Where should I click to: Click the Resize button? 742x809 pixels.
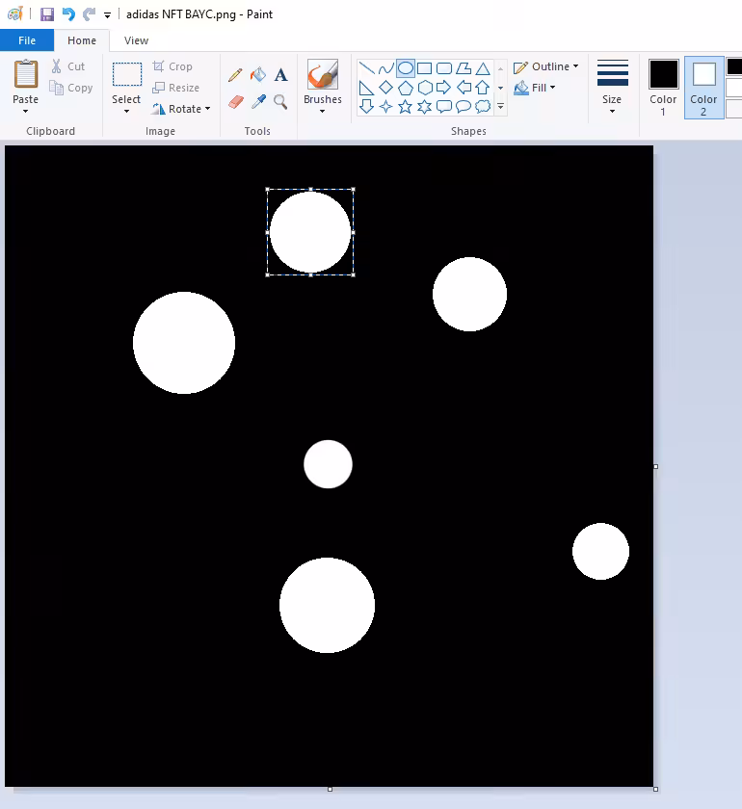click(x=175, y=88)
